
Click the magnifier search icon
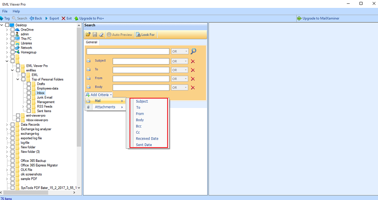(x=194, y=51)
